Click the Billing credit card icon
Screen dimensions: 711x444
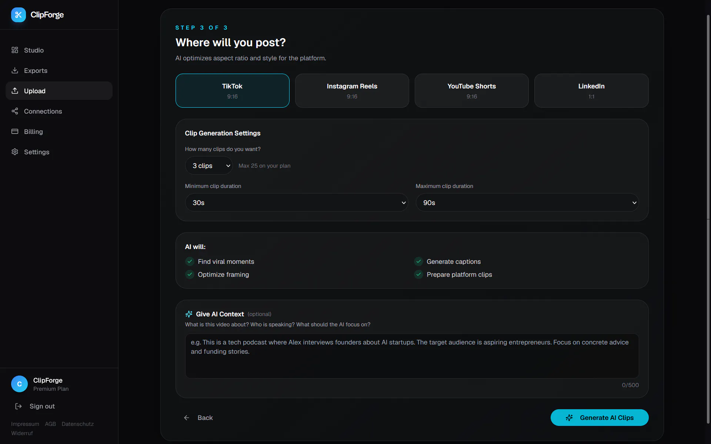pos(15,131)
